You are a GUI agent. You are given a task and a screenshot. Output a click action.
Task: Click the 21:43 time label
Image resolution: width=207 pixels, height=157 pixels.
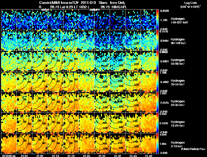133,156
